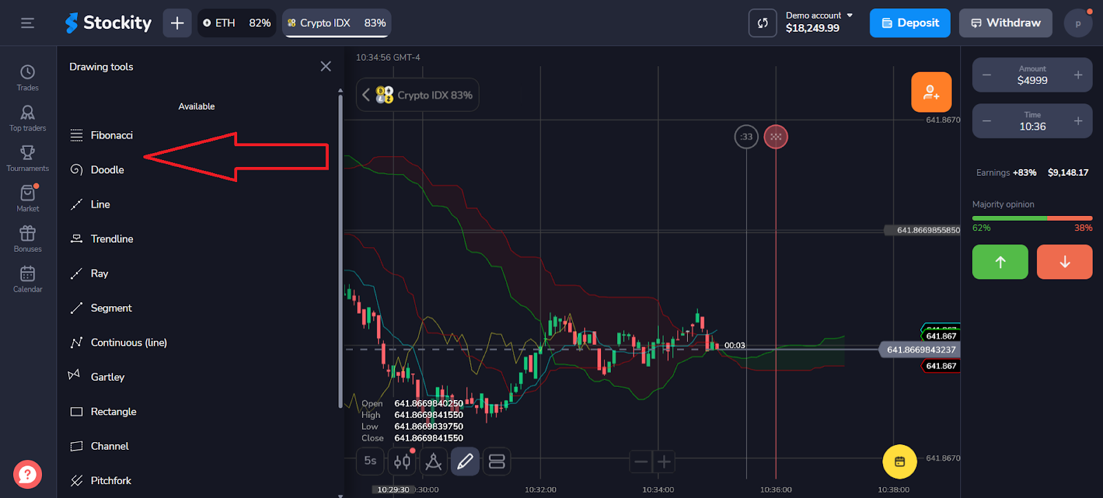
Task: Open the Market shop icon
Action: (28, 198)
